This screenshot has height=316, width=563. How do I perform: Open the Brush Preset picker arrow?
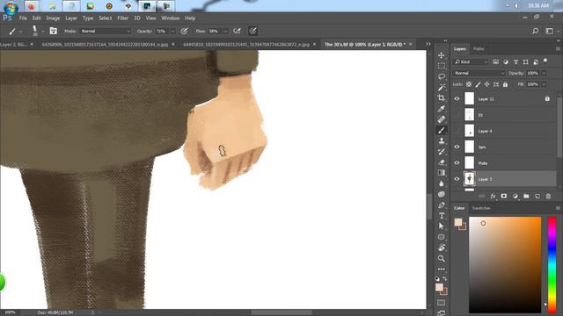(x=43, y=32)
